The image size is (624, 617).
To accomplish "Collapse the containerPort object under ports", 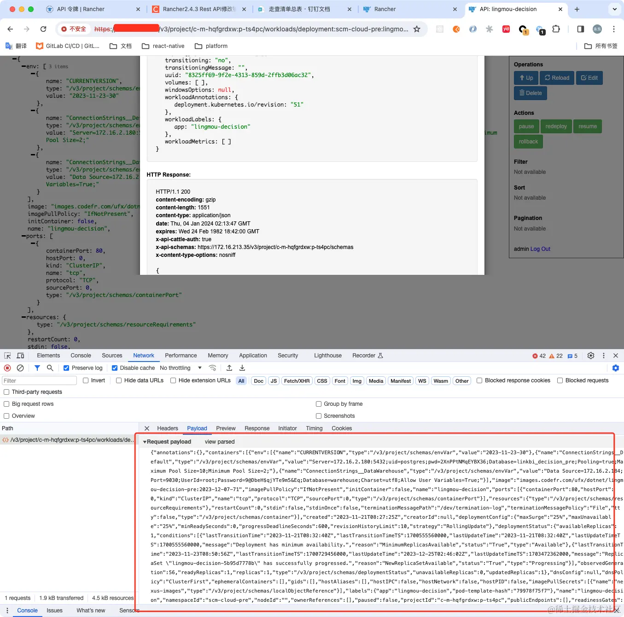I will pyautogui.click(x=33, y=243).
